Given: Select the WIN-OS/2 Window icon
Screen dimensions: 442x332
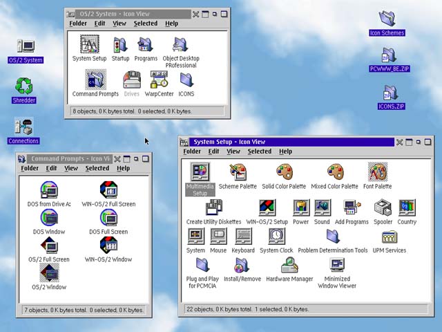Looking at the screenshot, I should (x=108, y=245).
